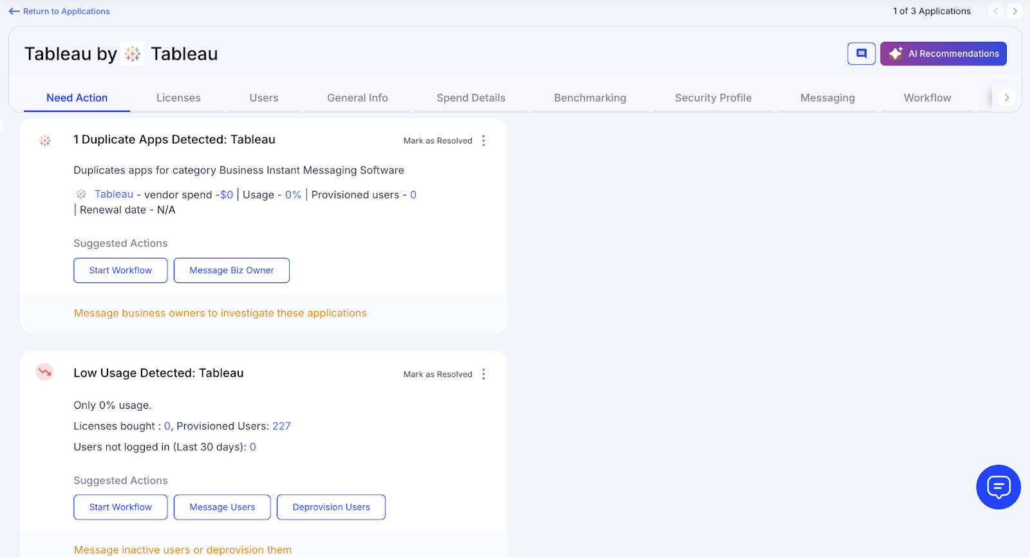Click small Tableau logo beside vendor spend
This screenshot has height=558, width=1030.
coord(81,194)
